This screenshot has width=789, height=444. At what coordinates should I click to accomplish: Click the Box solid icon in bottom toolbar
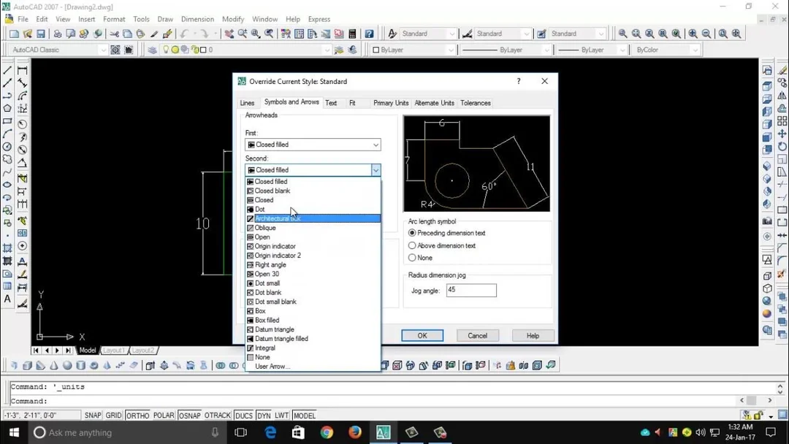pyautogui.click(x=27, y=366)
